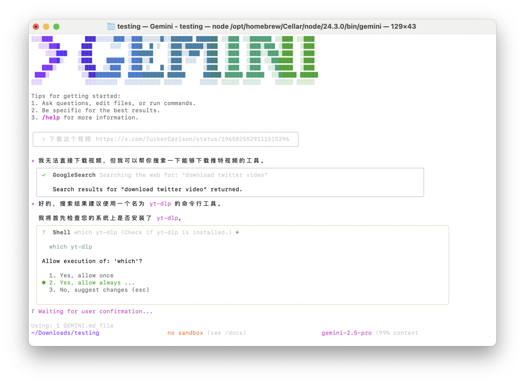Screen dimensions: 525x384
Task: Click tip '1. Ask questions, edit files, or run commands.'
Action: [113, 103]
